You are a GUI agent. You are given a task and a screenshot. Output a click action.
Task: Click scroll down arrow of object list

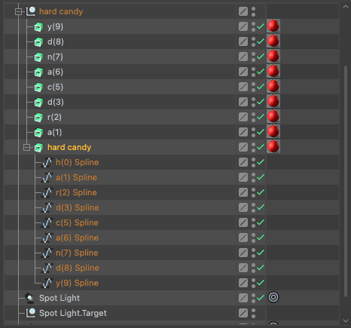(346, 321)
